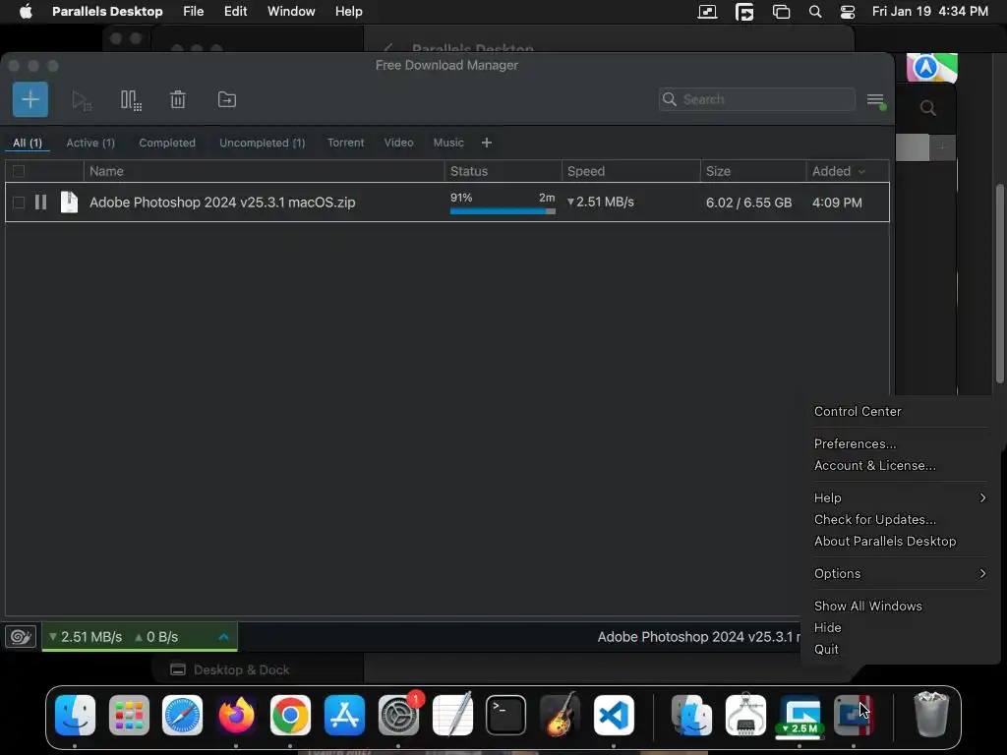Open the File menu in menu bar
Image resolution: width=1007 pixels, height=755 pixels.
point(194,12)
